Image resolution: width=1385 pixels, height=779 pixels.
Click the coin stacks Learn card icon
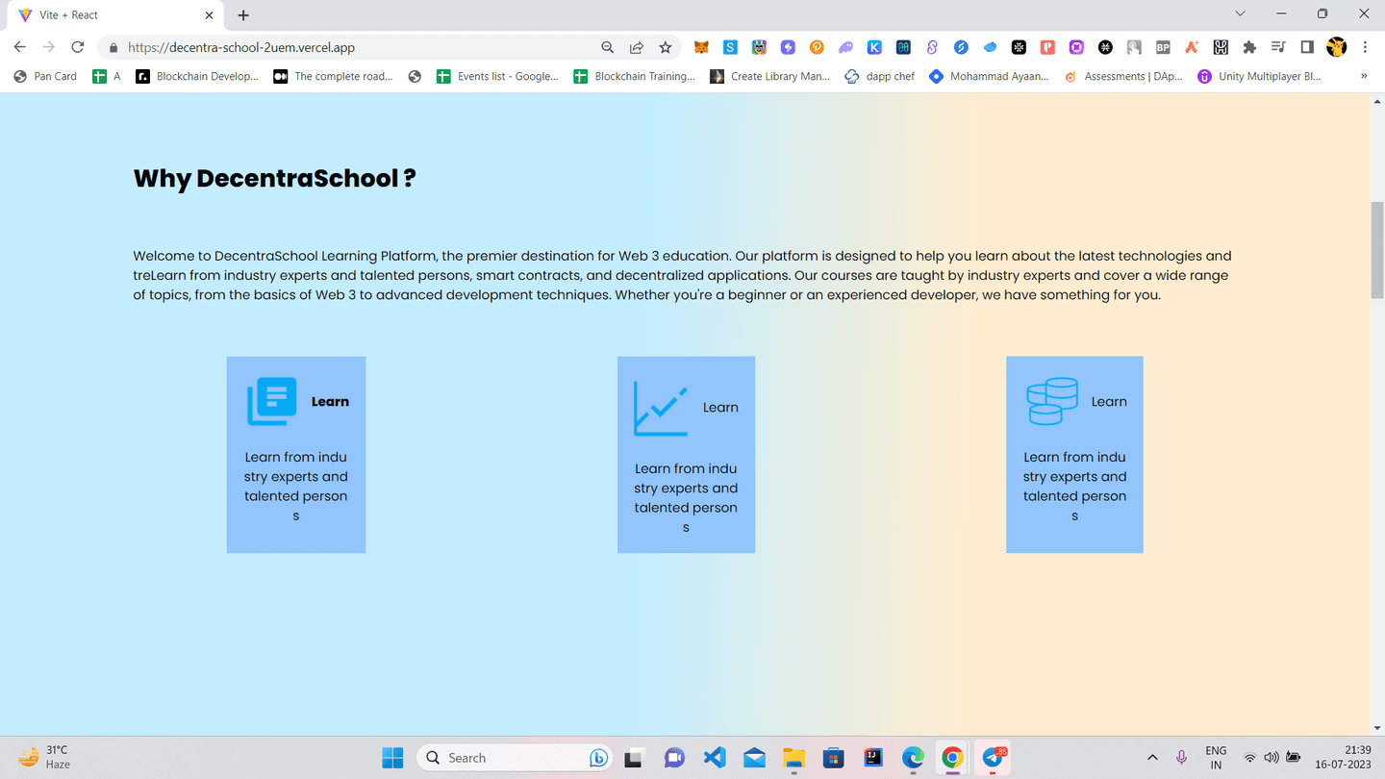click(1052, 401)
